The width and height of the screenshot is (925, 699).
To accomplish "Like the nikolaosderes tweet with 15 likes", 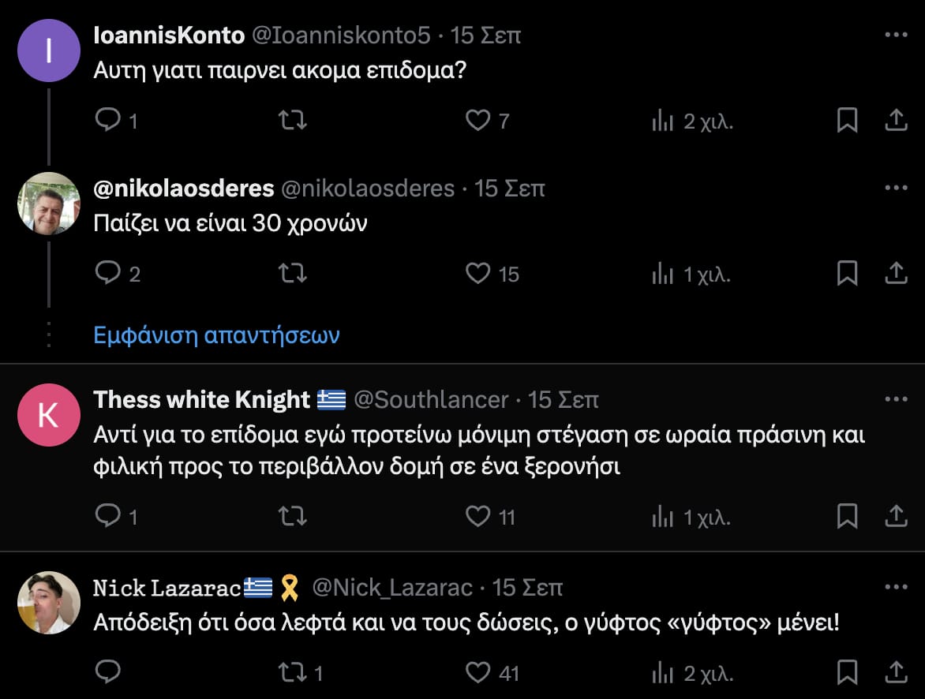I will tap(477, 274).
